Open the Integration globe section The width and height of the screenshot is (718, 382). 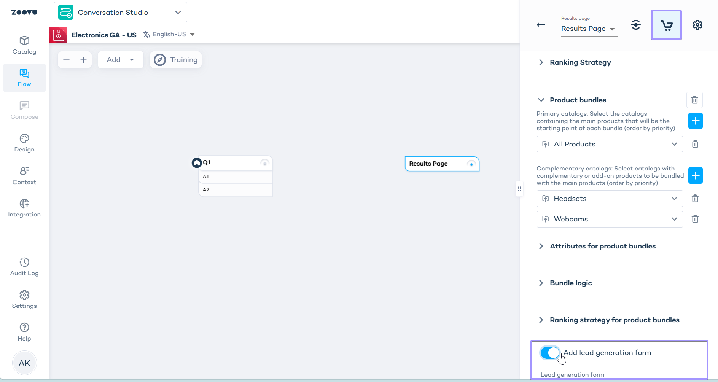(x=24, y=208)
